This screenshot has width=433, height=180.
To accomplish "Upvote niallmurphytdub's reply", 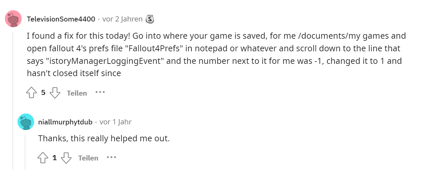I will pyautogui.click(x=43, y=158).
